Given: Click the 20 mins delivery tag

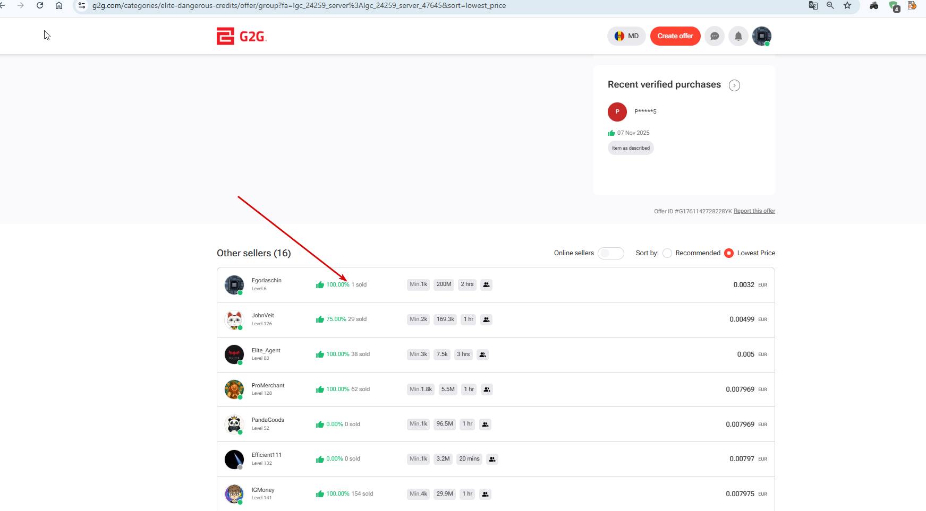Looking at the screenshot, I should click(469, 459).
